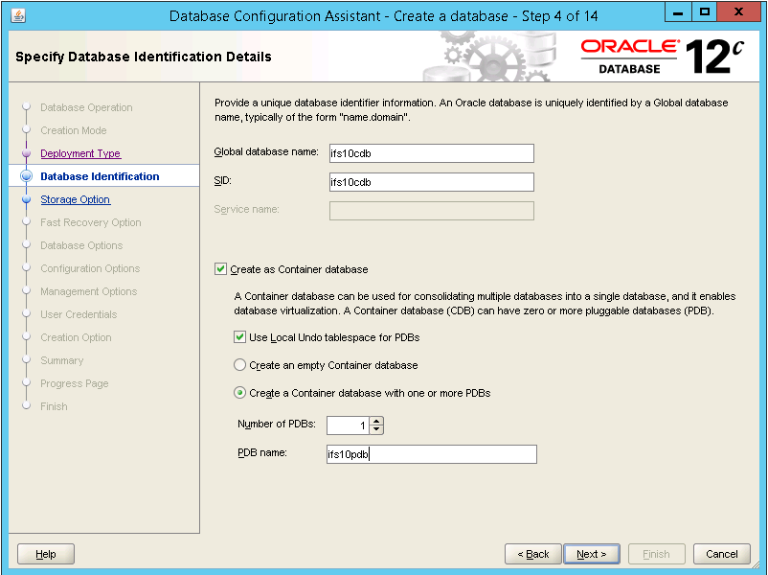768x575 pixels.
Task: Cancel the database creation wizard
Action: point(722,554)
